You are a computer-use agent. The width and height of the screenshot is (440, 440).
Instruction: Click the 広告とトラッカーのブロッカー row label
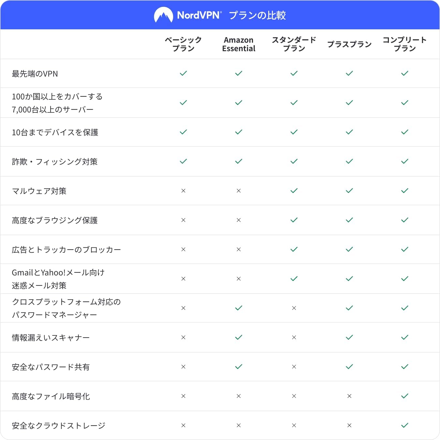click(x=66, y=250)
